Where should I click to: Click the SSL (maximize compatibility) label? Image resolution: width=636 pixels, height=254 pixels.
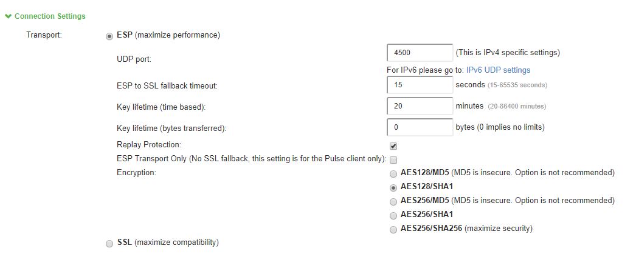(x=167, y=242)
